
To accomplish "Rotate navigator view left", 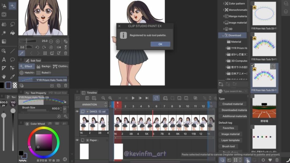I will [x=37, y=47].
